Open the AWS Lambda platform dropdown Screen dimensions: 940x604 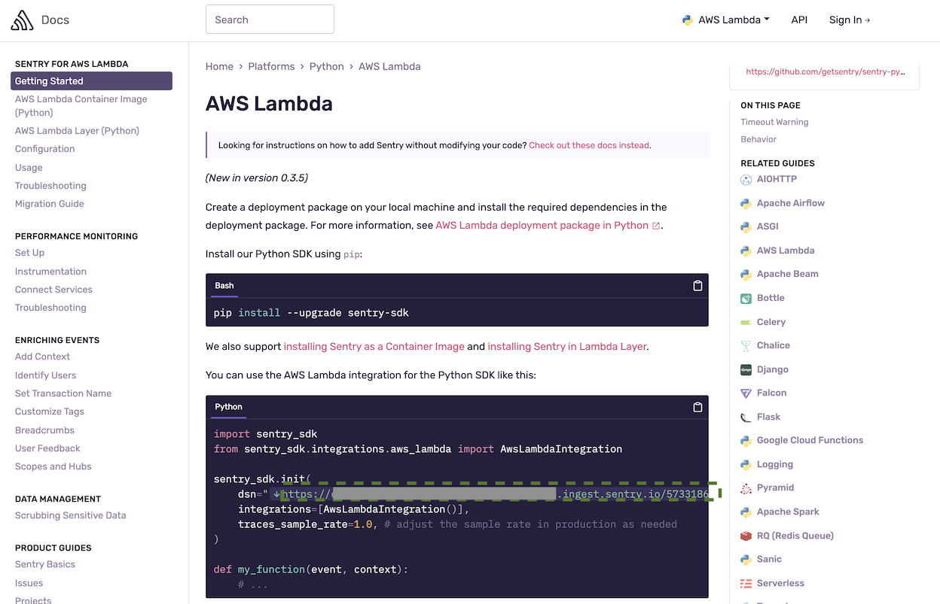726,20
